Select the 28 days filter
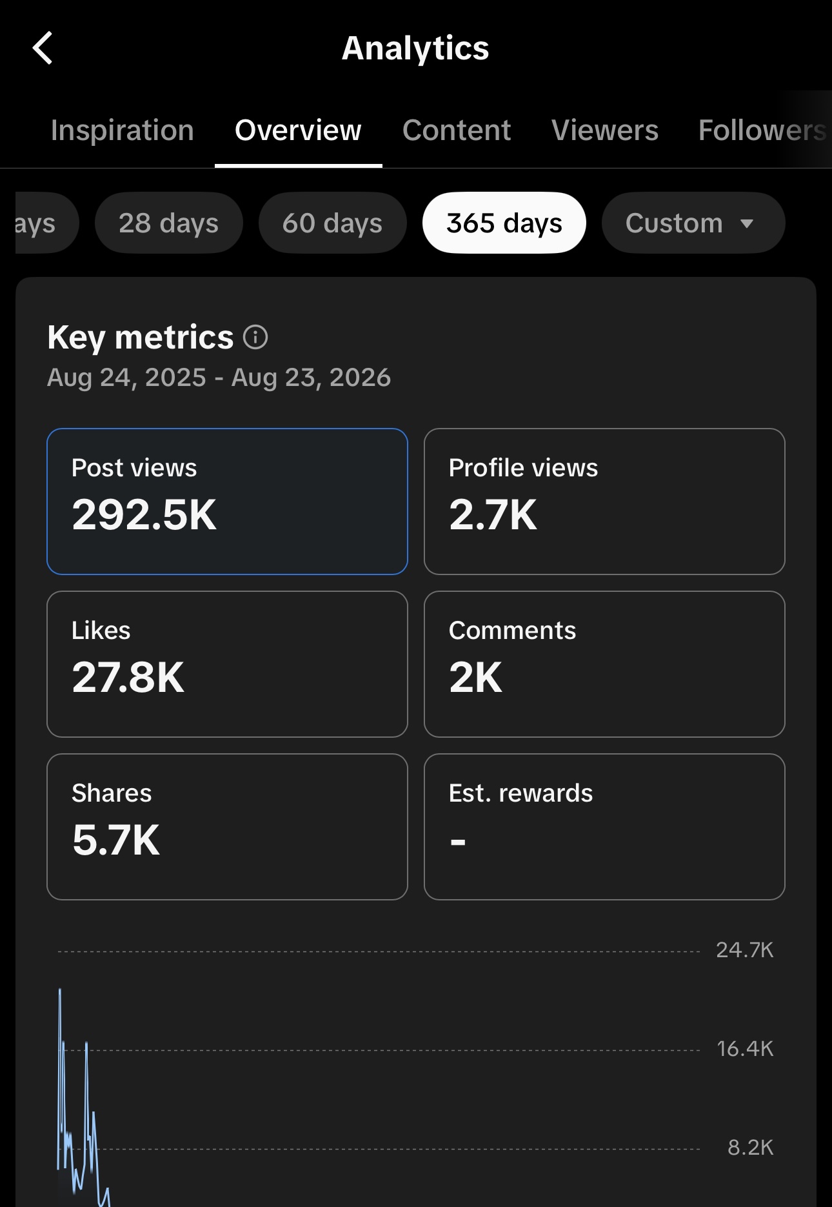 (169, 223)
